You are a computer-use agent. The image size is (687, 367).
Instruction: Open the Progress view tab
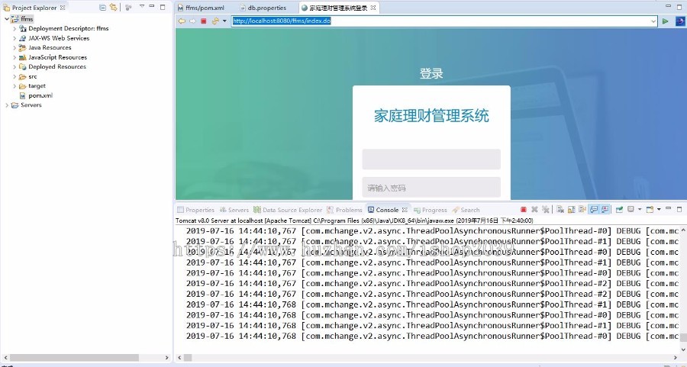[431, 210]
